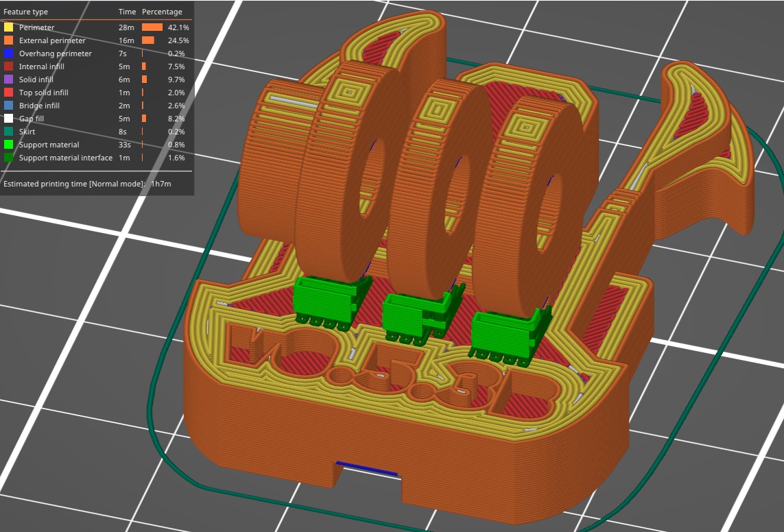Click the teal Skirt color swatch
The height and width of the screenshot is (532, 784).
8,132
